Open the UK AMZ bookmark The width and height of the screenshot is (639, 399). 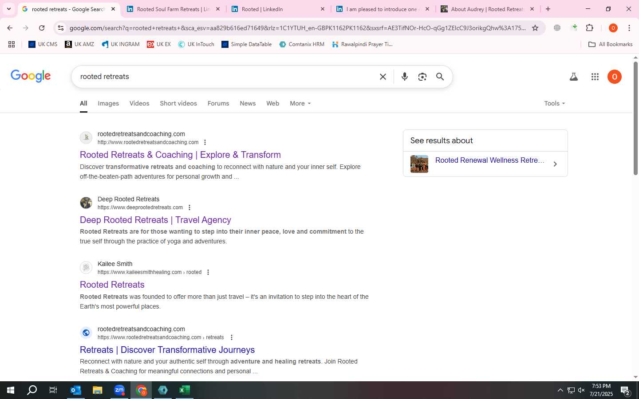[x=79, y=44]
